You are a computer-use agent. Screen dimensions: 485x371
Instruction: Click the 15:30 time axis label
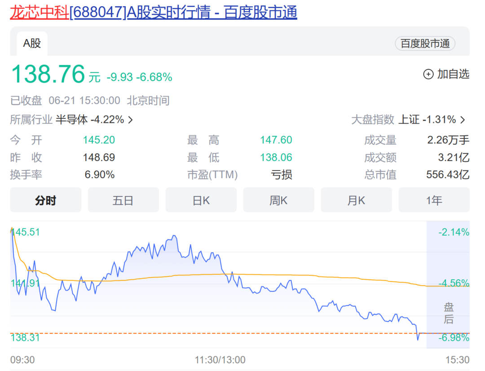[x=458, y=360]
